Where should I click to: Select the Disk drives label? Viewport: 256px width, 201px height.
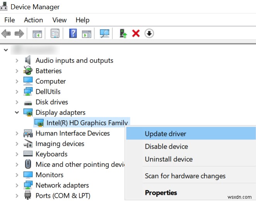pos(52,102)
